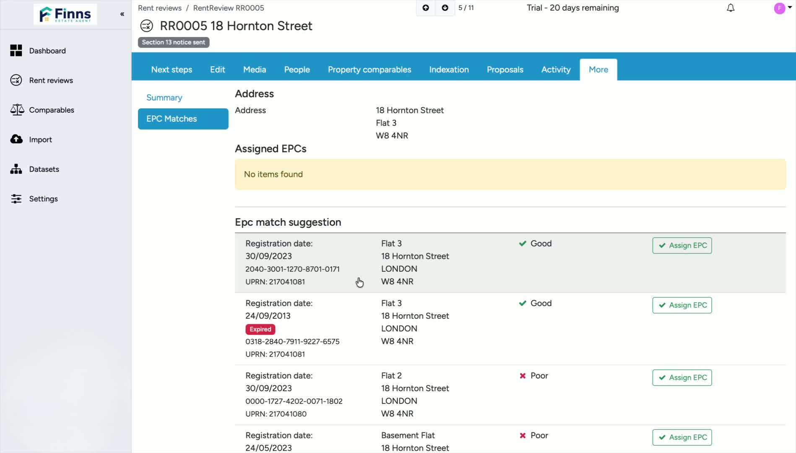Click the Finns Estate Agent logo
This screenshot has height=453, width=796.
[65, 14]
